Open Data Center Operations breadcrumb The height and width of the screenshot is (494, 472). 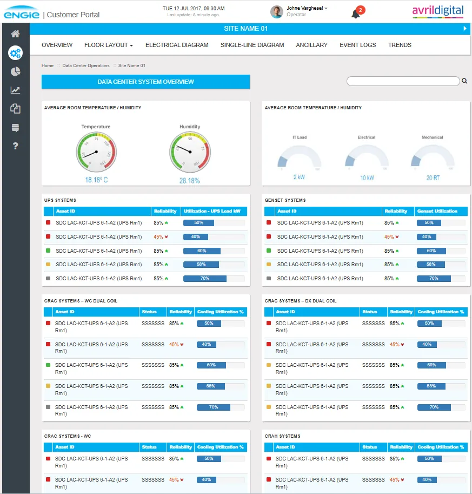click(x=86, y=65)
